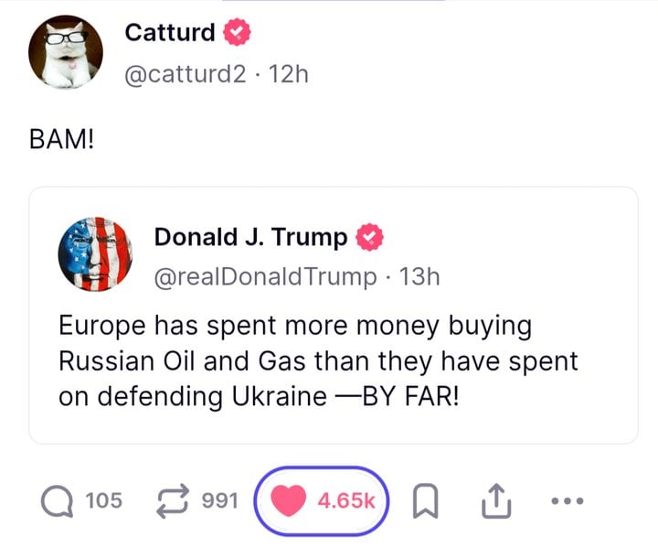658x548 pixels.
Task: Click the pink heart icon
Action: (x=290, y=500)
